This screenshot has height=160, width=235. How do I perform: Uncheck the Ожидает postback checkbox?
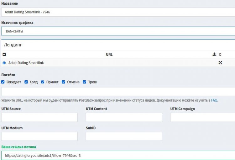3,82
